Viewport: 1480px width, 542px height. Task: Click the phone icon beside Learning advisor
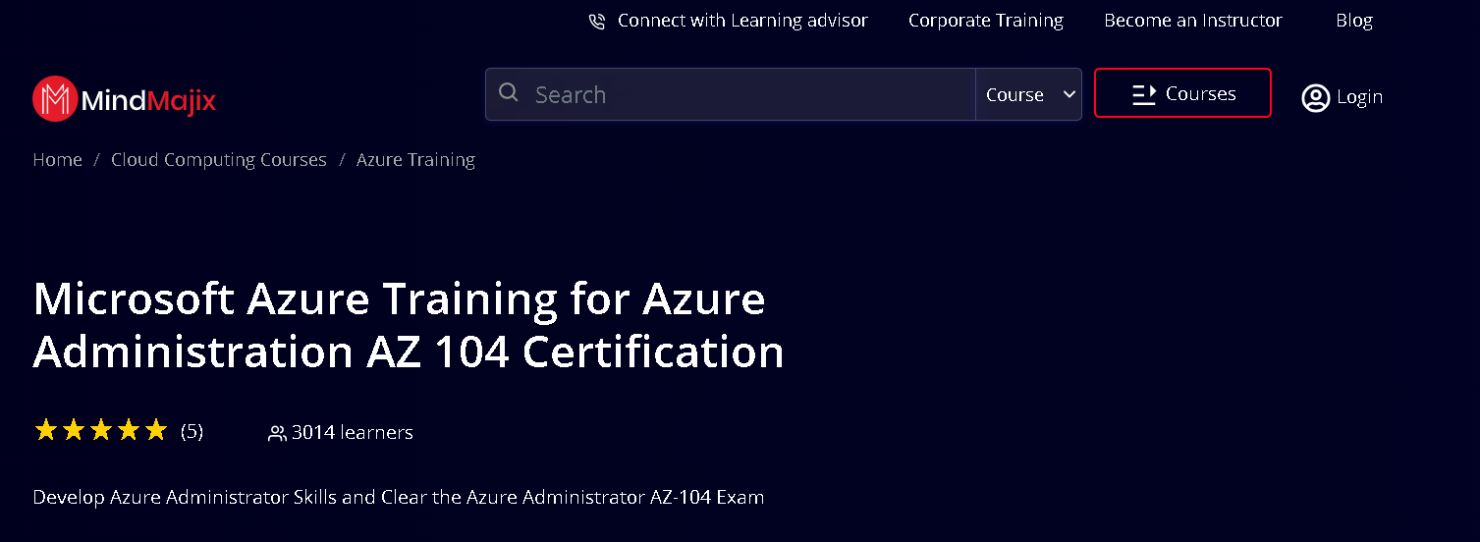[x=597, y=22]
